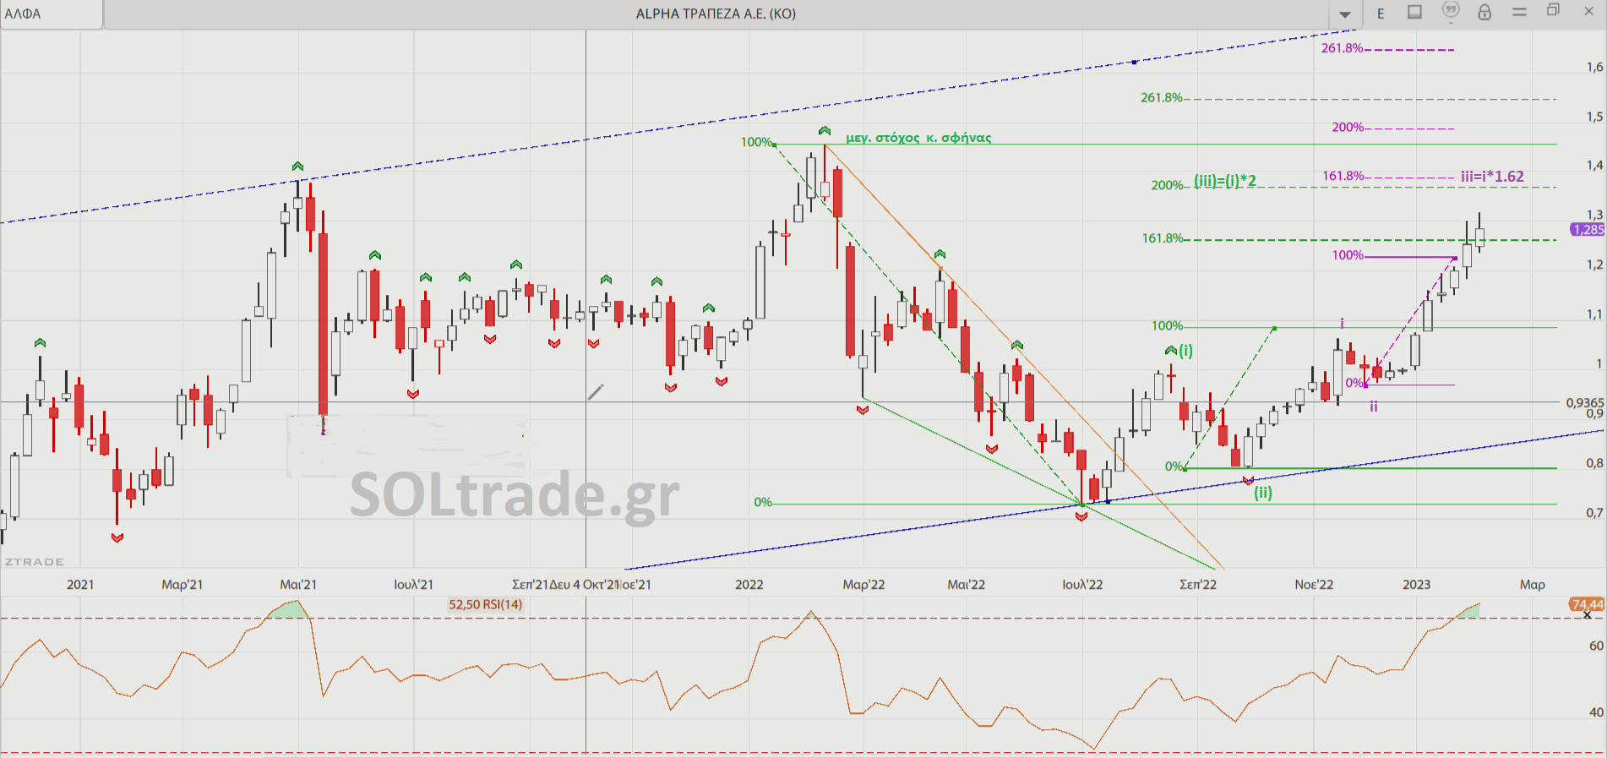Screen dimensions: 1607x758
Task: Click the red trough marker below the Ιουλ'22 low
Action: point(1081,516)
